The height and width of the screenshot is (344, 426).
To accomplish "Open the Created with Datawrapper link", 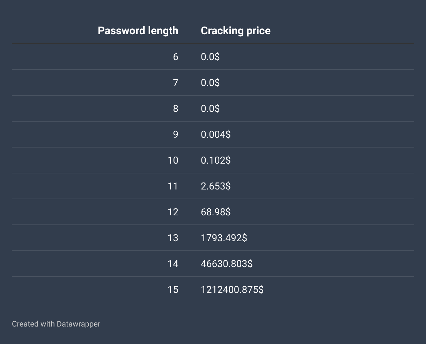I will coord(56,324).
